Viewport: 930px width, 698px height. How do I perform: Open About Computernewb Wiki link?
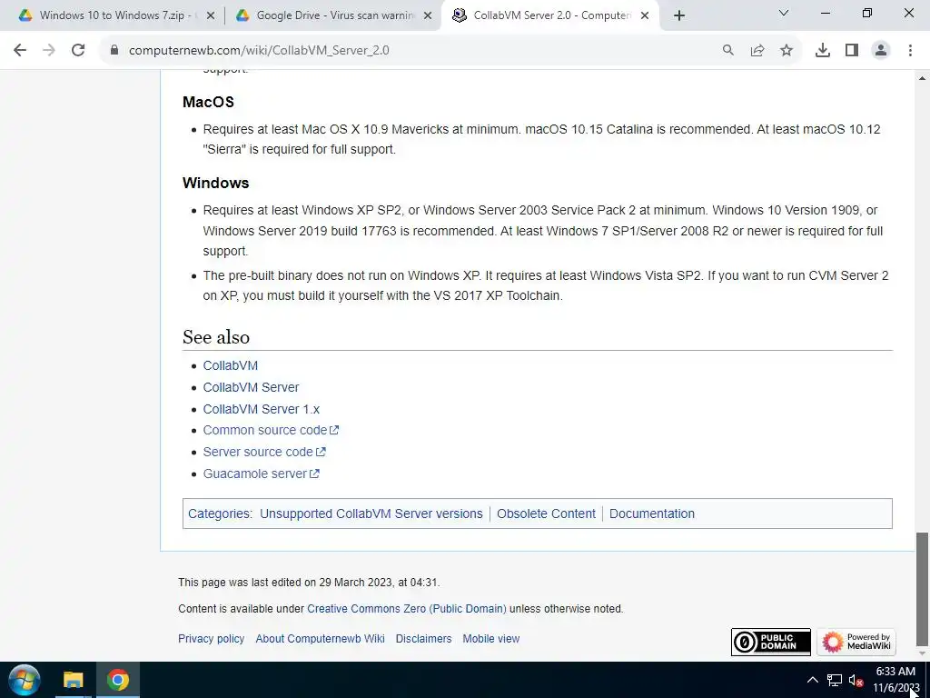pos(320,639)
